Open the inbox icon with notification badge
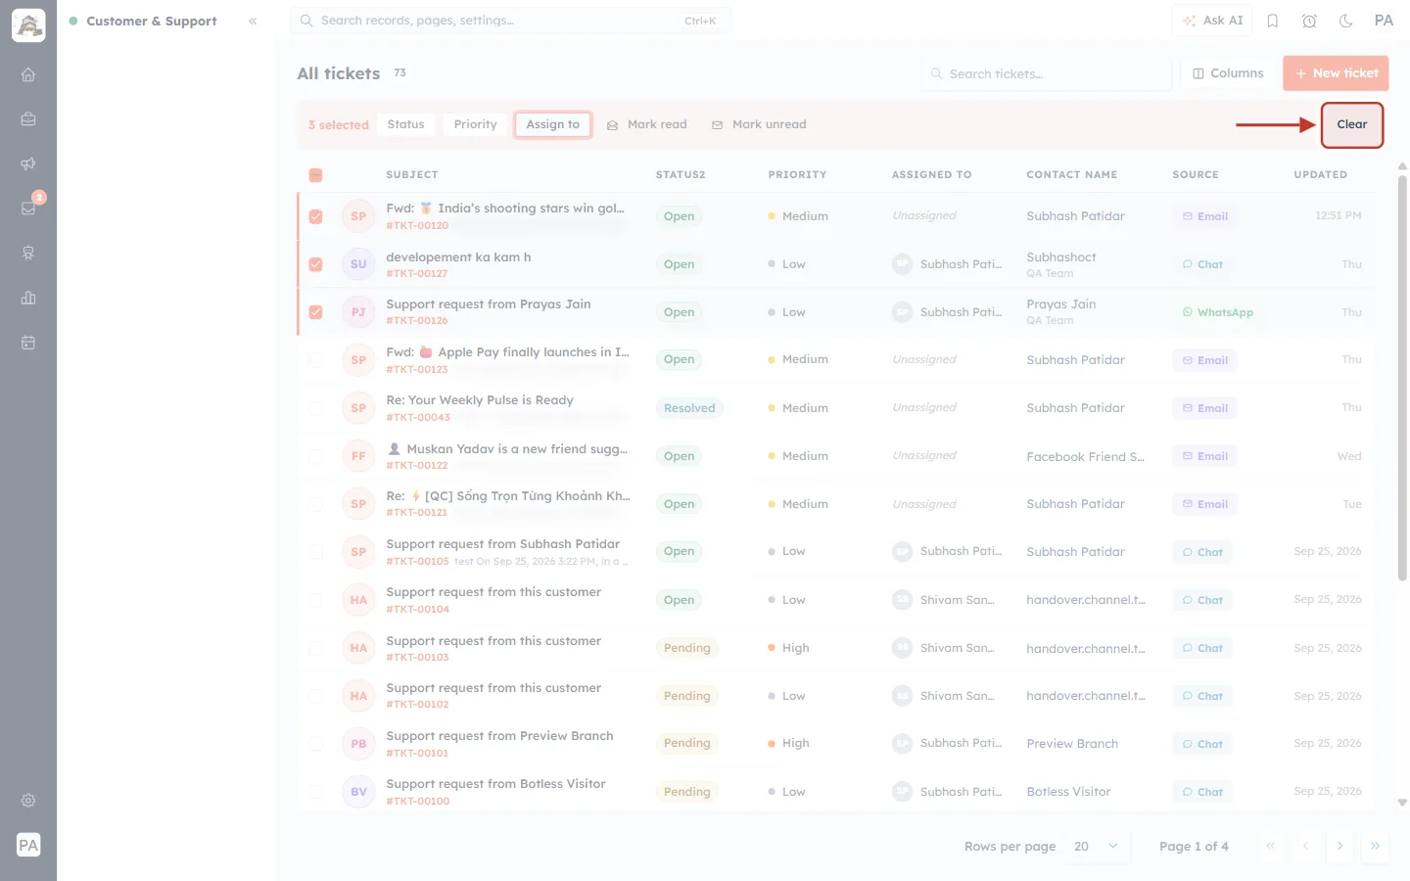 28,208
